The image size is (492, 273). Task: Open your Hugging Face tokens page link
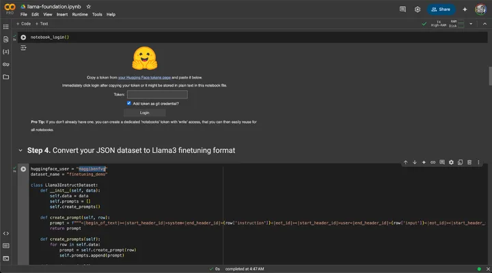[x=144, y=77]
